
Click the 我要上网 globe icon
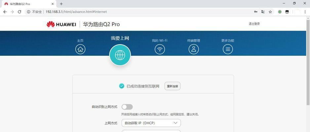120,55
